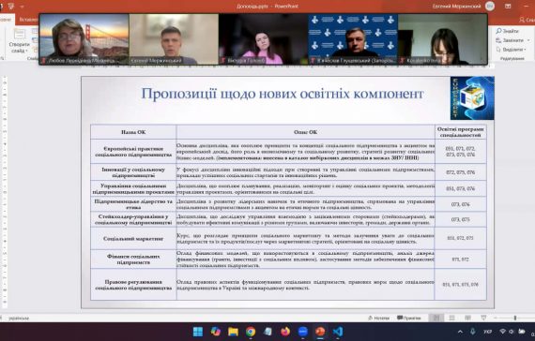Open Google Chrome from the taskbar
The height and width of the screenshot is (341, 535).
click(251, 332)
